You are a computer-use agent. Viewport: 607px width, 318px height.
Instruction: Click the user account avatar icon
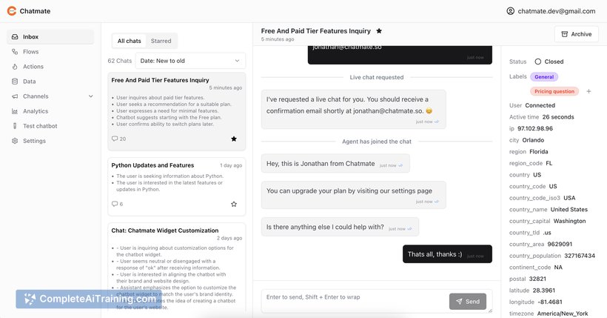click(510, 11)
